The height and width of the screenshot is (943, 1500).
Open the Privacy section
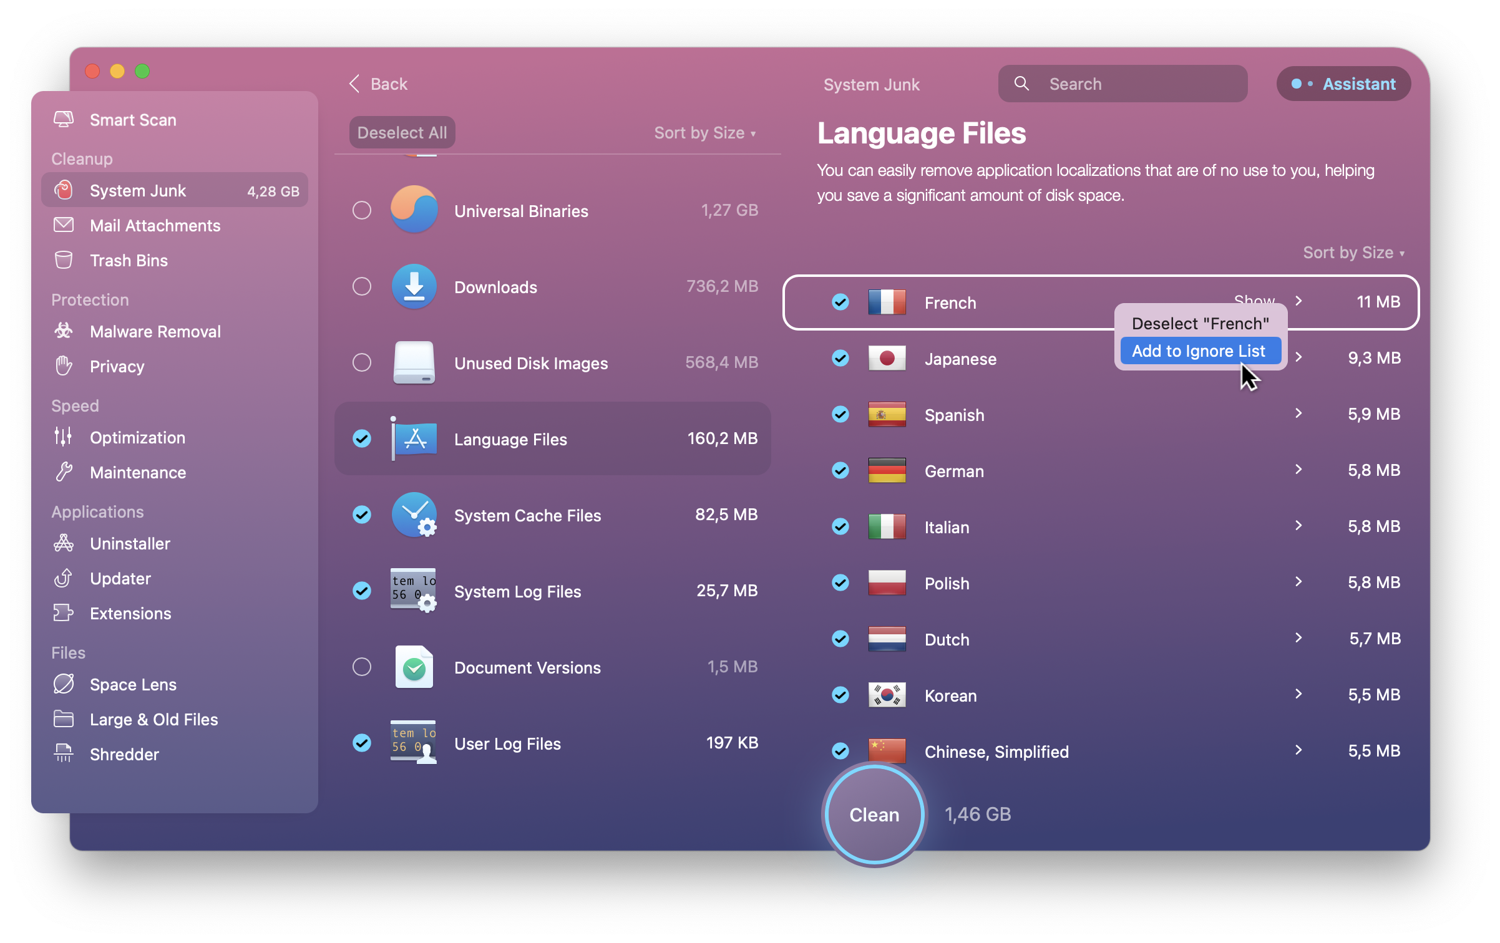pos(116,366)
